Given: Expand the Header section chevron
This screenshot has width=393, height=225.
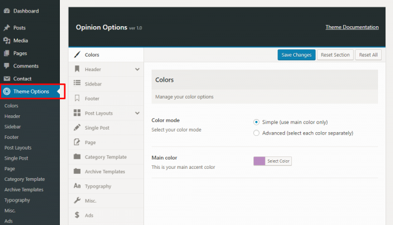Looking at the screenshot, I should (x=137, y=69).
